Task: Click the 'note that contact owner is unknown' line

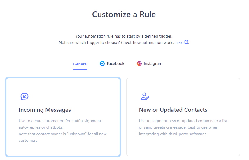Action: click(x=63, y=134)
